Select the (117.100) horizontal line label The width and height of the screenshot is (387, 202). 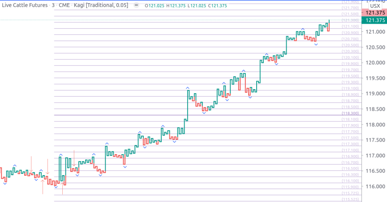tap(350, 150)
